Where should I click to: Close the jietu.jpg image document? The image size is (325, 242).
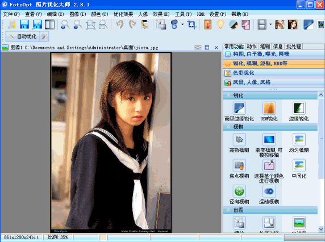[216, 48]
